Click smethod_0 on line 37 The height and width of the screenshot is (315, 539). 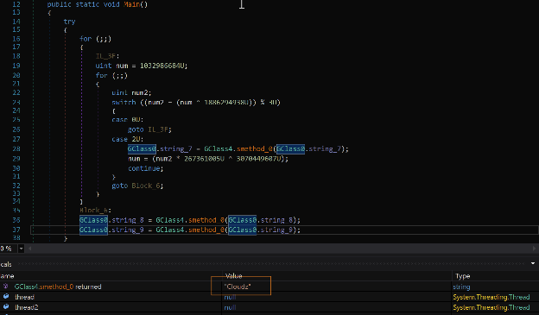pyautogui.click(x=206, y=230)
